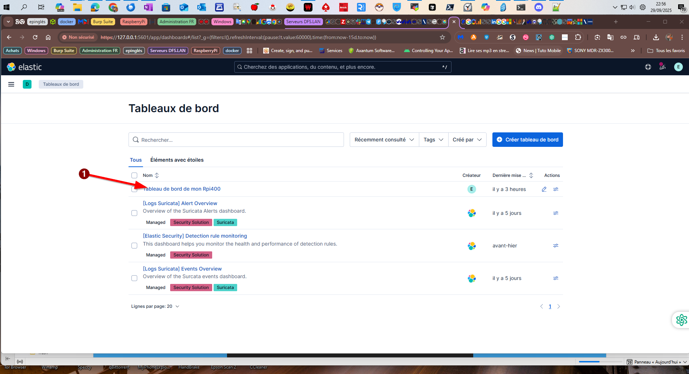Open the Tags filter dropdown
The image size is (689, 374).
point(433,140)
